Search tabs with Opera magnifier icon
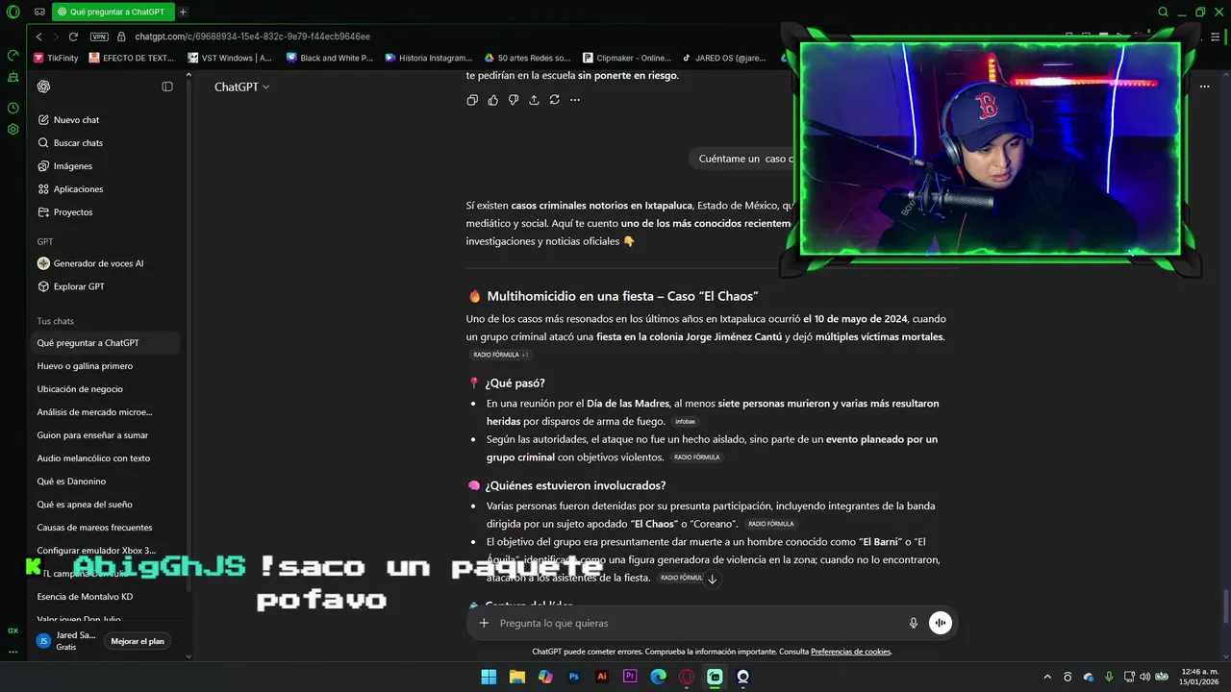This screenshot has width=1231, height=692. [x=1163, y=12]
